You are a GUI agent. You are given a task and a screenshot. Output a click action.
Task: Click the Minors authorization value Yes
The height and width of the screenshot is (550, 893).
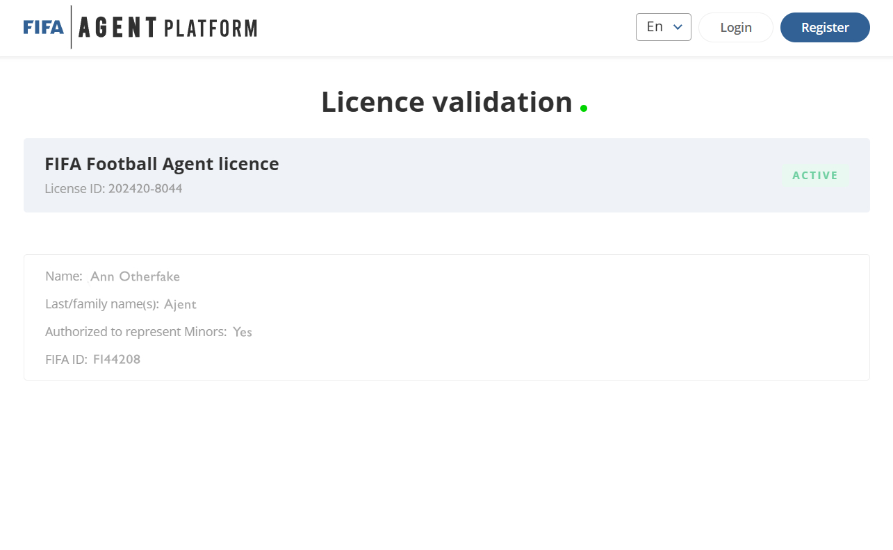243,332
